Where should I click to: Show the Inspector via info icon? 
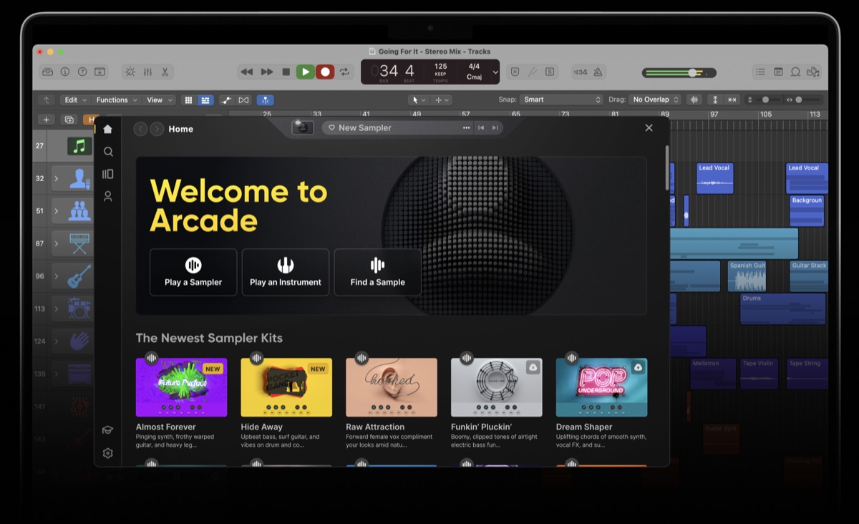click(65, 72)
